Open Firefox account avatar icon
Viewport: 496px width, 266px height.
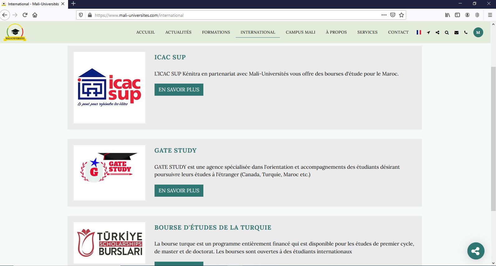point(467,15)
